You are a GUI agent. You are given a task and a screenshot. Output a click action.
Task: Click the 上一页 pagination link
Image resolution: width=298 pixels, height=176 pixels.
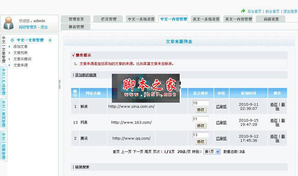coord(126,152)
